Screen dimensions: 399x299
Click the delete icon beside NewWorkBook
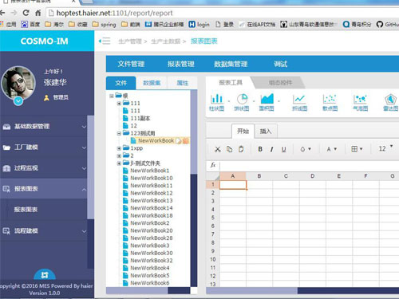[186, 141]
